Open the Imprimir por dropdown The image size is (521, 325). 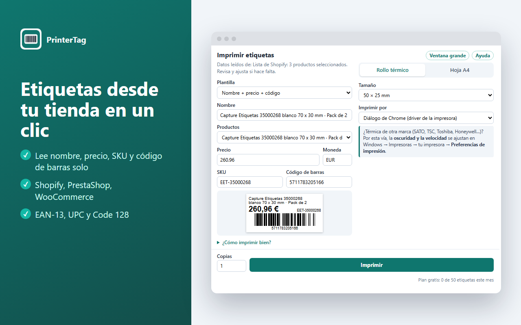(426, 118)
